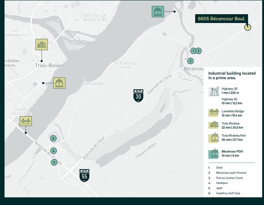Select map marker number 4
This screenshot has width=264, height=205.
tap(54, 151)
